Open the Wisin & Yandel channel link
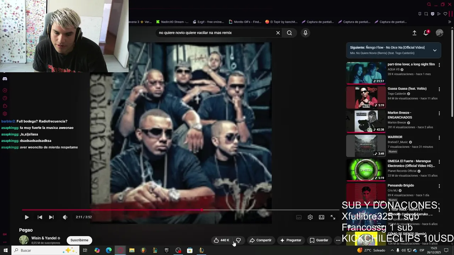The width and height of the screenshot is (454, 255). click(44, 238)
